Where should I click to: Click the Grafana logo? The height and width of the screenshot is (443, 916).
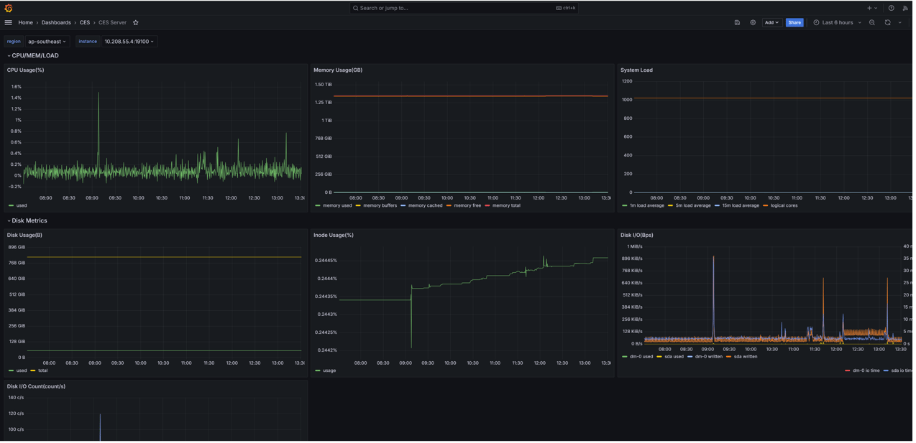tap(9, 8)
